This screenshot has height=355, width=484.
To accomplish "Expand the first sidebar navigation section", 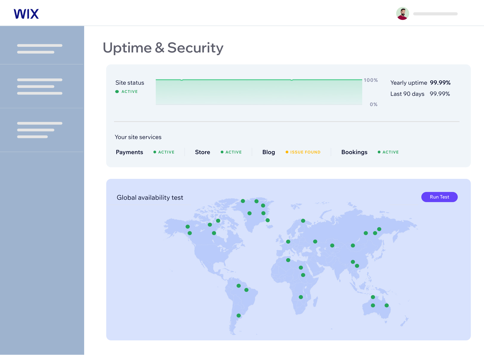I will (40, 48).
